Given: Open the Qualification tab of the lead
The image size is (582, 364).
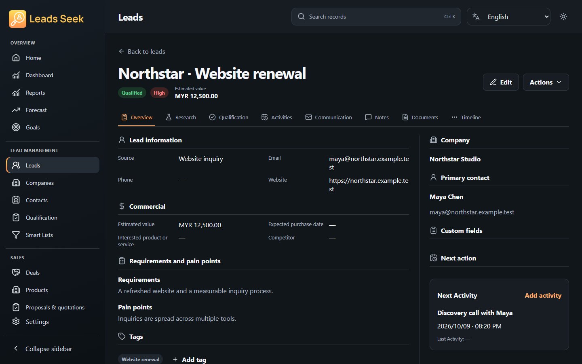Looking at the screenshot, I should click(x=229, y=117).
